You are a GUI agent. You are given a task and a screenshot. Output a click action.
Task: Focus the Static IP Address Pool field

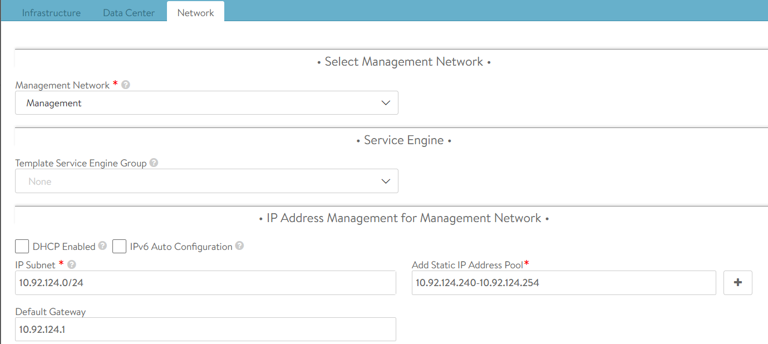coord(563,283)
